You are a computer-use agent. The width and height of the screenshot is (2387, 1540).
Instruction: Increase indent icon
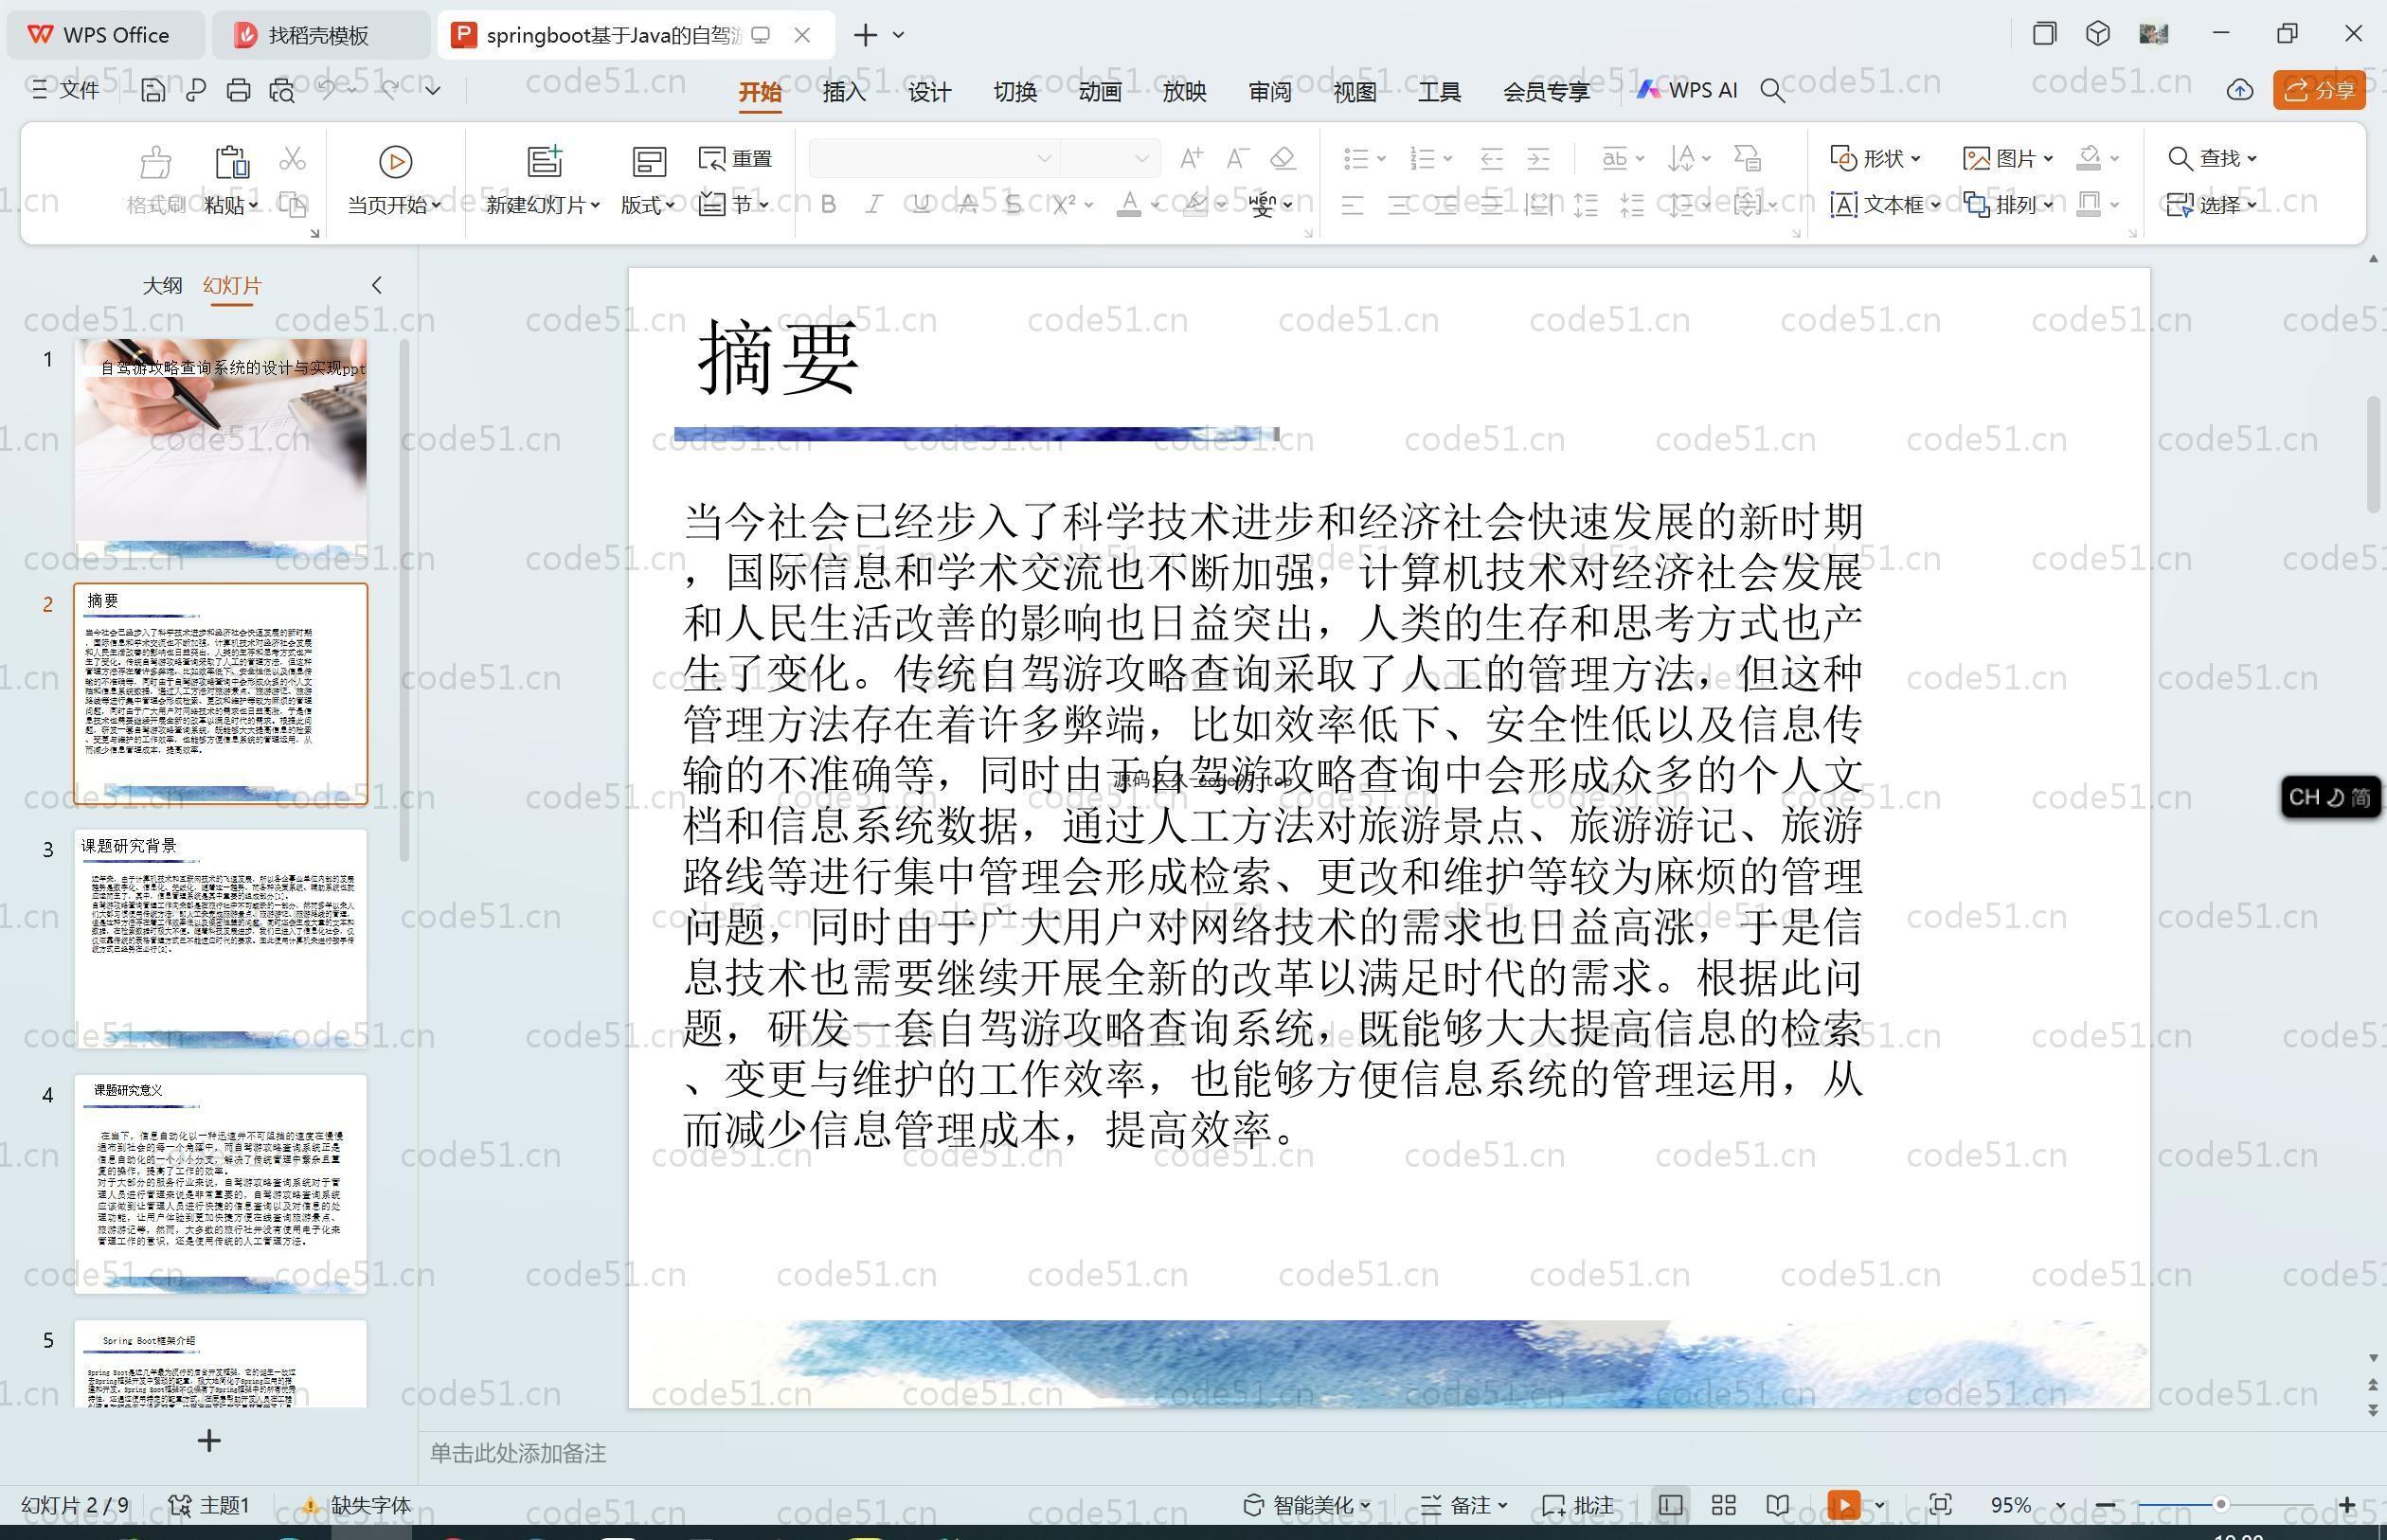click(1539, 158)
